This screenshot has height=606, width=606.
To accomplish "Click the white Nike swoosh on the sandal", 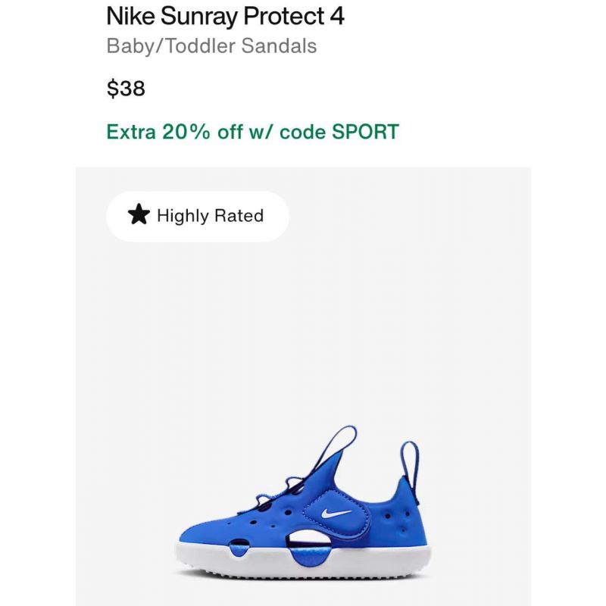I will coord(336,514).
